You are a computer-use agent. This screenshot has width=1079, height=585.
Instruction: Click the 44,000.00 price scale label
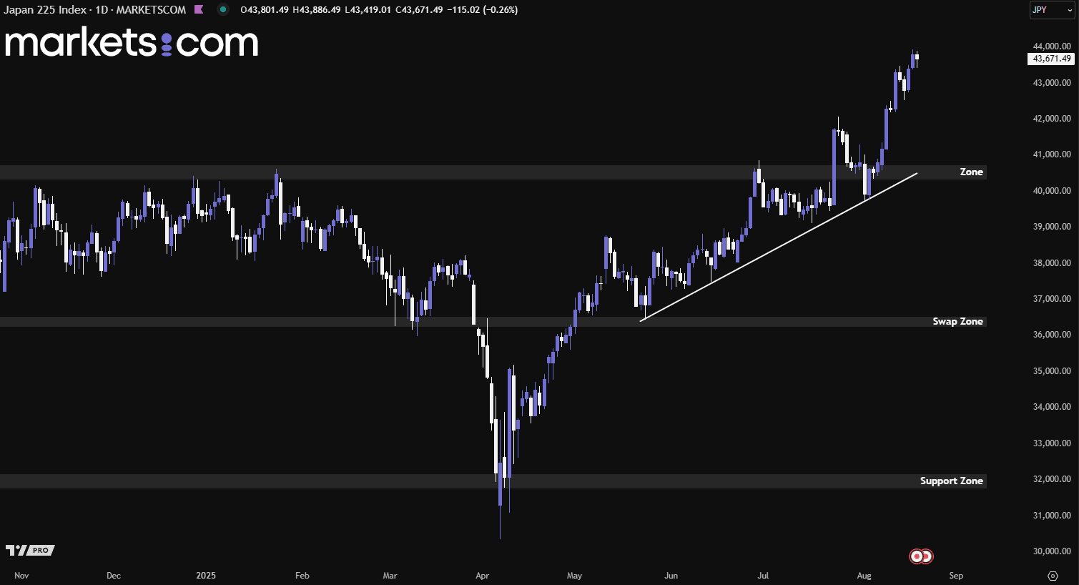pyautogui.click(x=1051, y=46)
